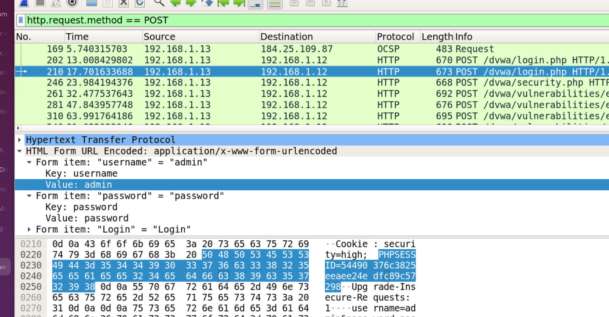Click the capture options gear icon
Image resolution: width=609 pixels, height=317 pixels.
[72, 3]
